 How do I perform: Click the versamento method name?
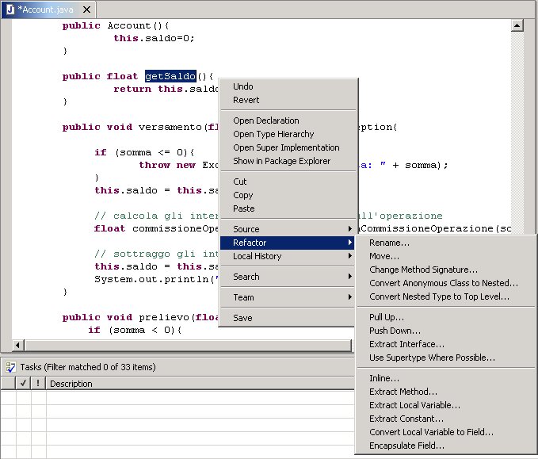[x=170, y=127]
